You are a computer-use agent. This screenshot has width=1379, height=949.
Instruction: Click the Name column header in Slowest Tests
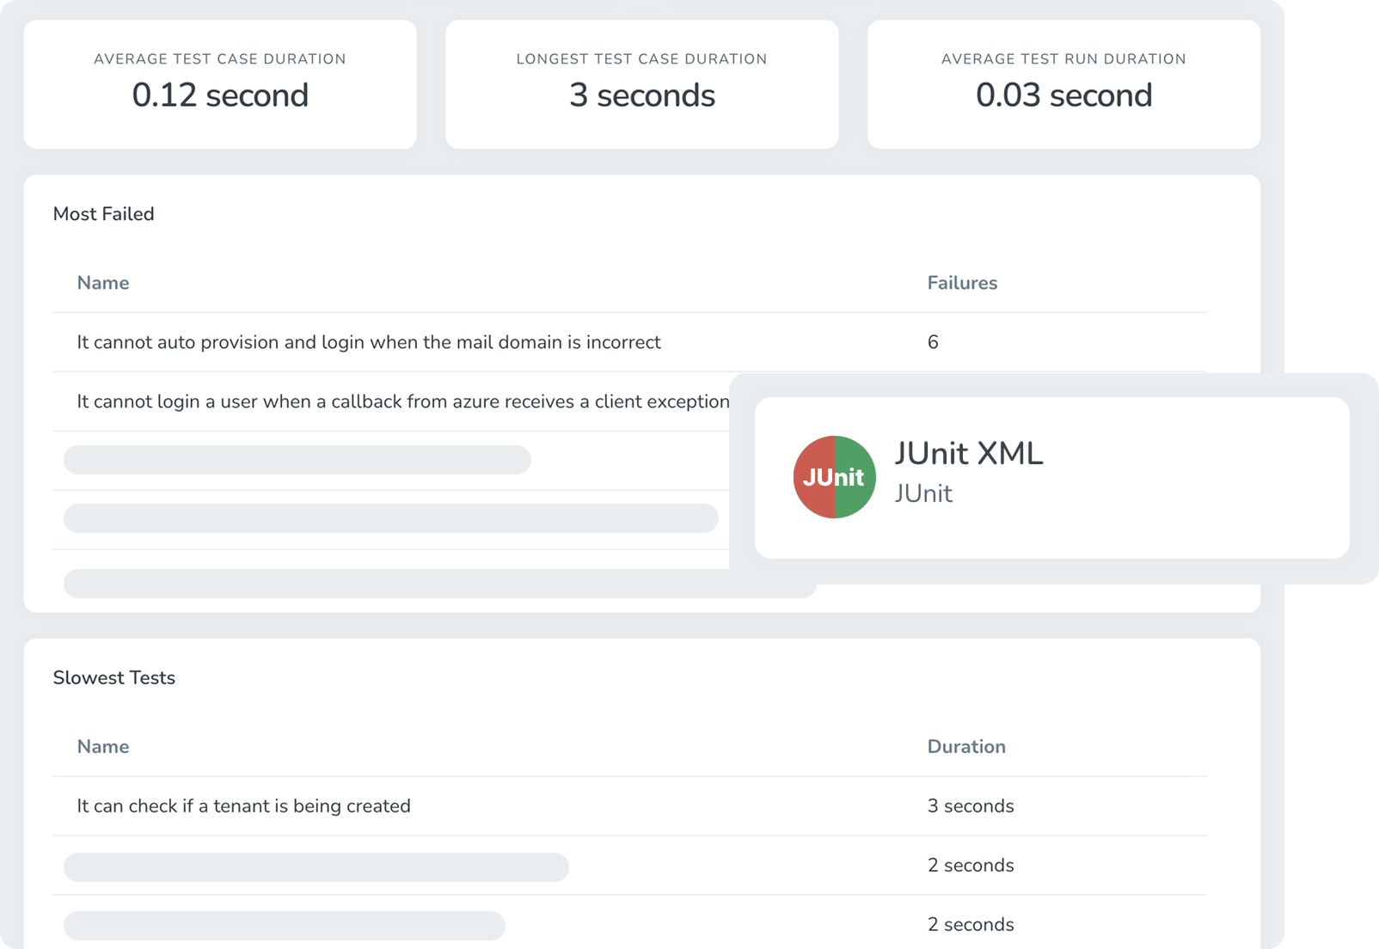(103, 746)
